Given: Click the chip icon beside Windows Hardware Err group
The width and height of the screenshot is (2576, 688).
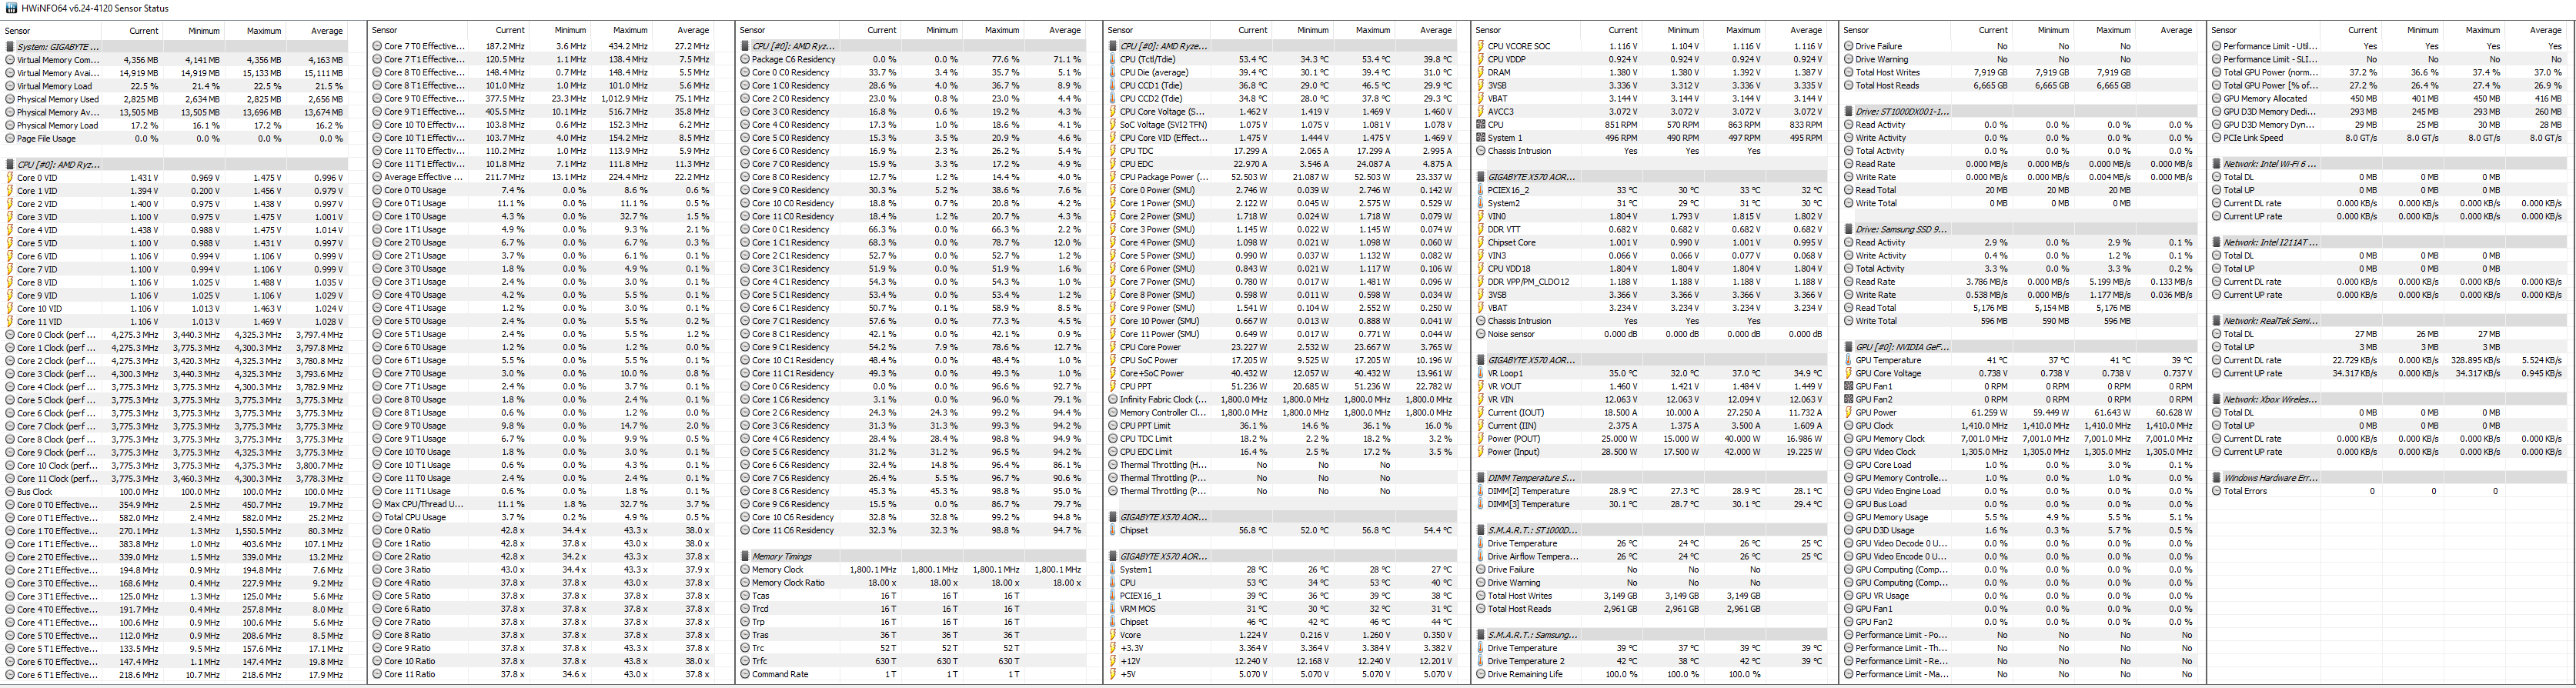Looking at the screenshot, I should 2217,478.
